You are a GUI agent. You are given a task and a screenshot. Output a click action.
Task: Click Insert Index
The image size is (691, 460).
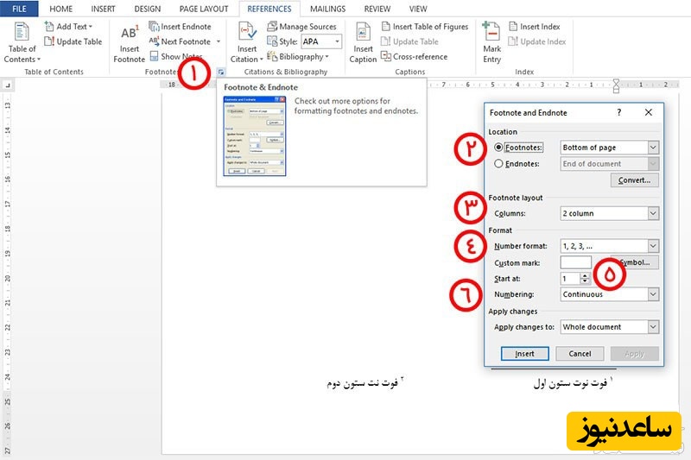point(535,27)
